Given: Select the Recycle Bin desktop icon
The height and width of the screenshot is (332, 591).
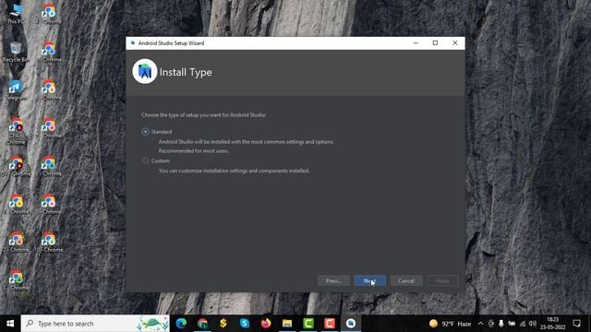Looking at the screenshot, I should pyautogui.click(x=16, y=53).
